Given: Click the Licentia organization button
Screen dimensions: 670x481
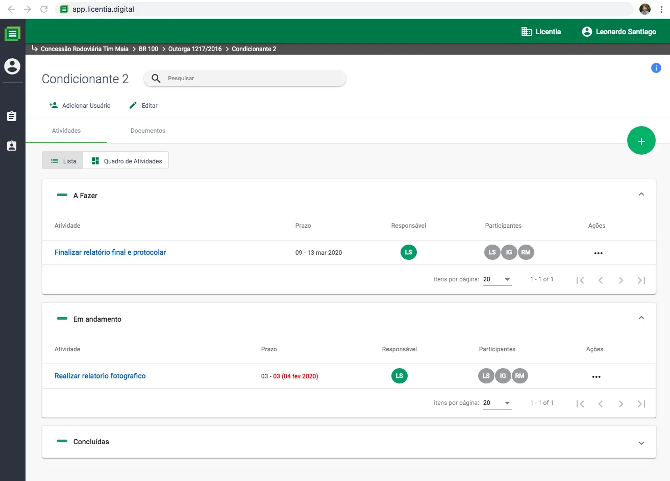Looking at the screenshot, I should [541, 32].
